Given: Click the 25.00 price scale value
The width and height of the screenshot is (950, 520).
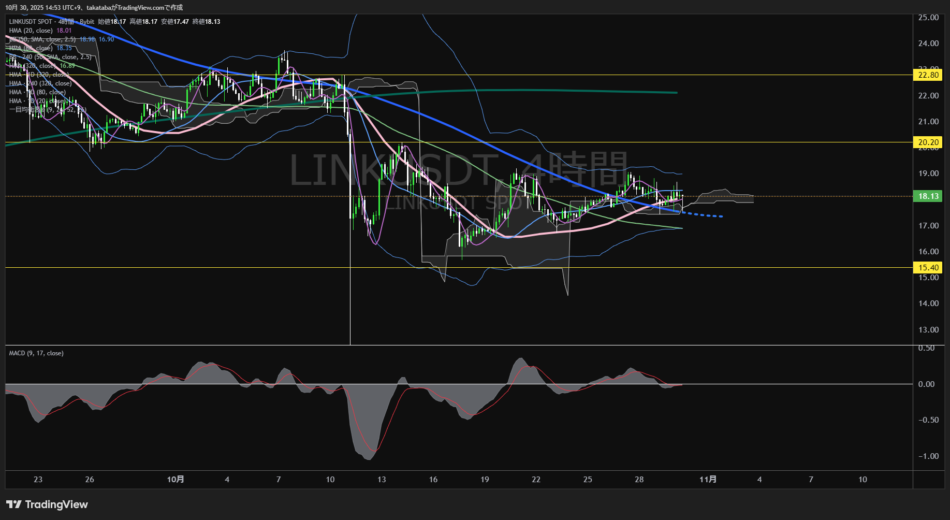Looking at the screenshot, I should [x=928, y=18].
